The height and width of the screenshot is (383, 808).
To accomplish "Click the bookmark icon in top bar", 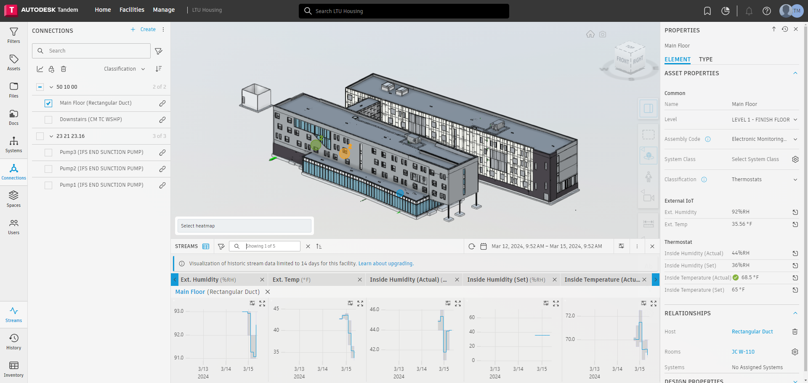I will click(x=707, y=11).
